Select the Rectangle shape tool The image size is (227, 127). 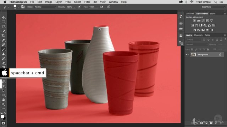3,95
